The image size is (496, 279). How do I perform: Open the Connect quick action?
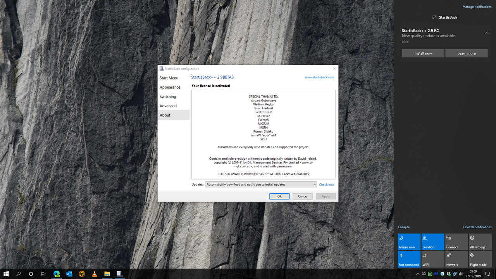(x=456, y=242)
